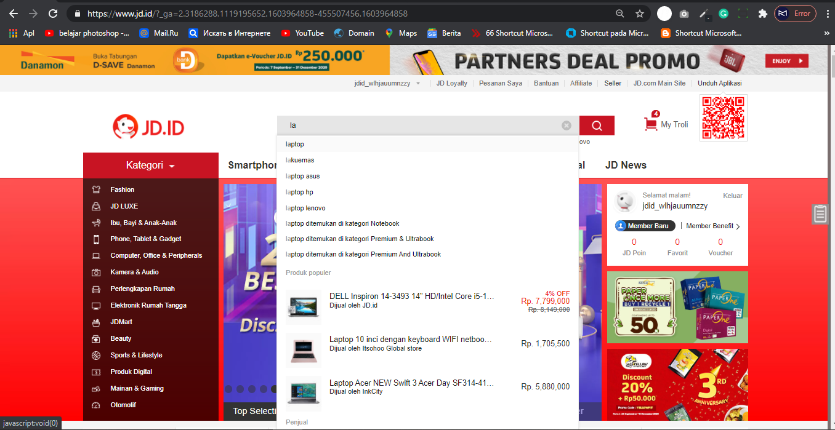The height and width of the screenshot is (430, 835).
Task: Click the floating clipboard feedback icon
Action: (820, 214)
